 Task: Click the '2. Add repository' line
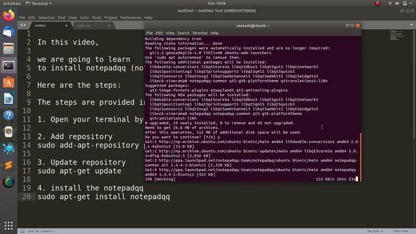75,136
